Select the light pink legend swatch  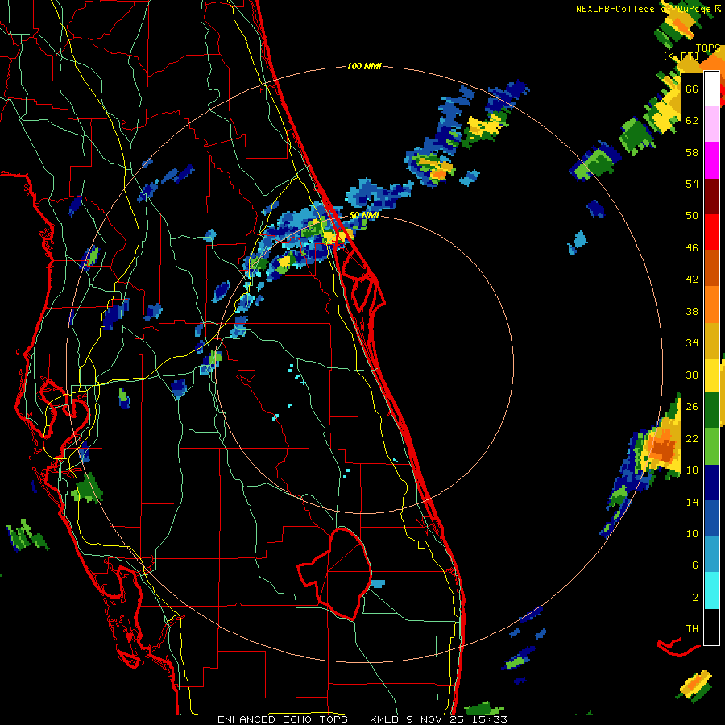coord(711,123)
